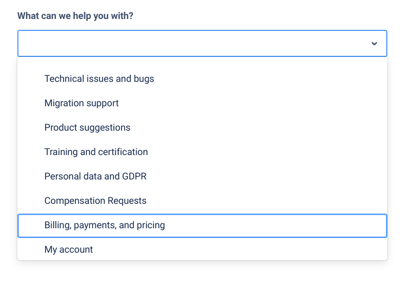The height and width of the screenshot is (283, 408).
Task: Select the GDPR privacy help topic
Action: (95, 176)
